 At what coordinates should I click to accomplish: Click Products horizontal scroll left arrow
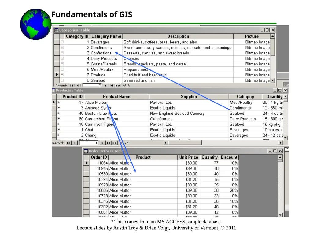166,143
